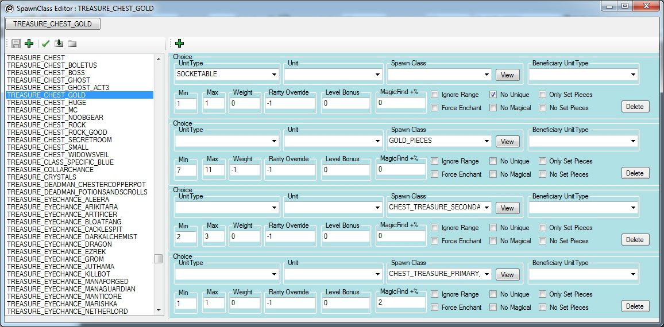Click the green checkmark validate icon
The width and height of the screenshot is (664, 327).
(x=46, y=43)
